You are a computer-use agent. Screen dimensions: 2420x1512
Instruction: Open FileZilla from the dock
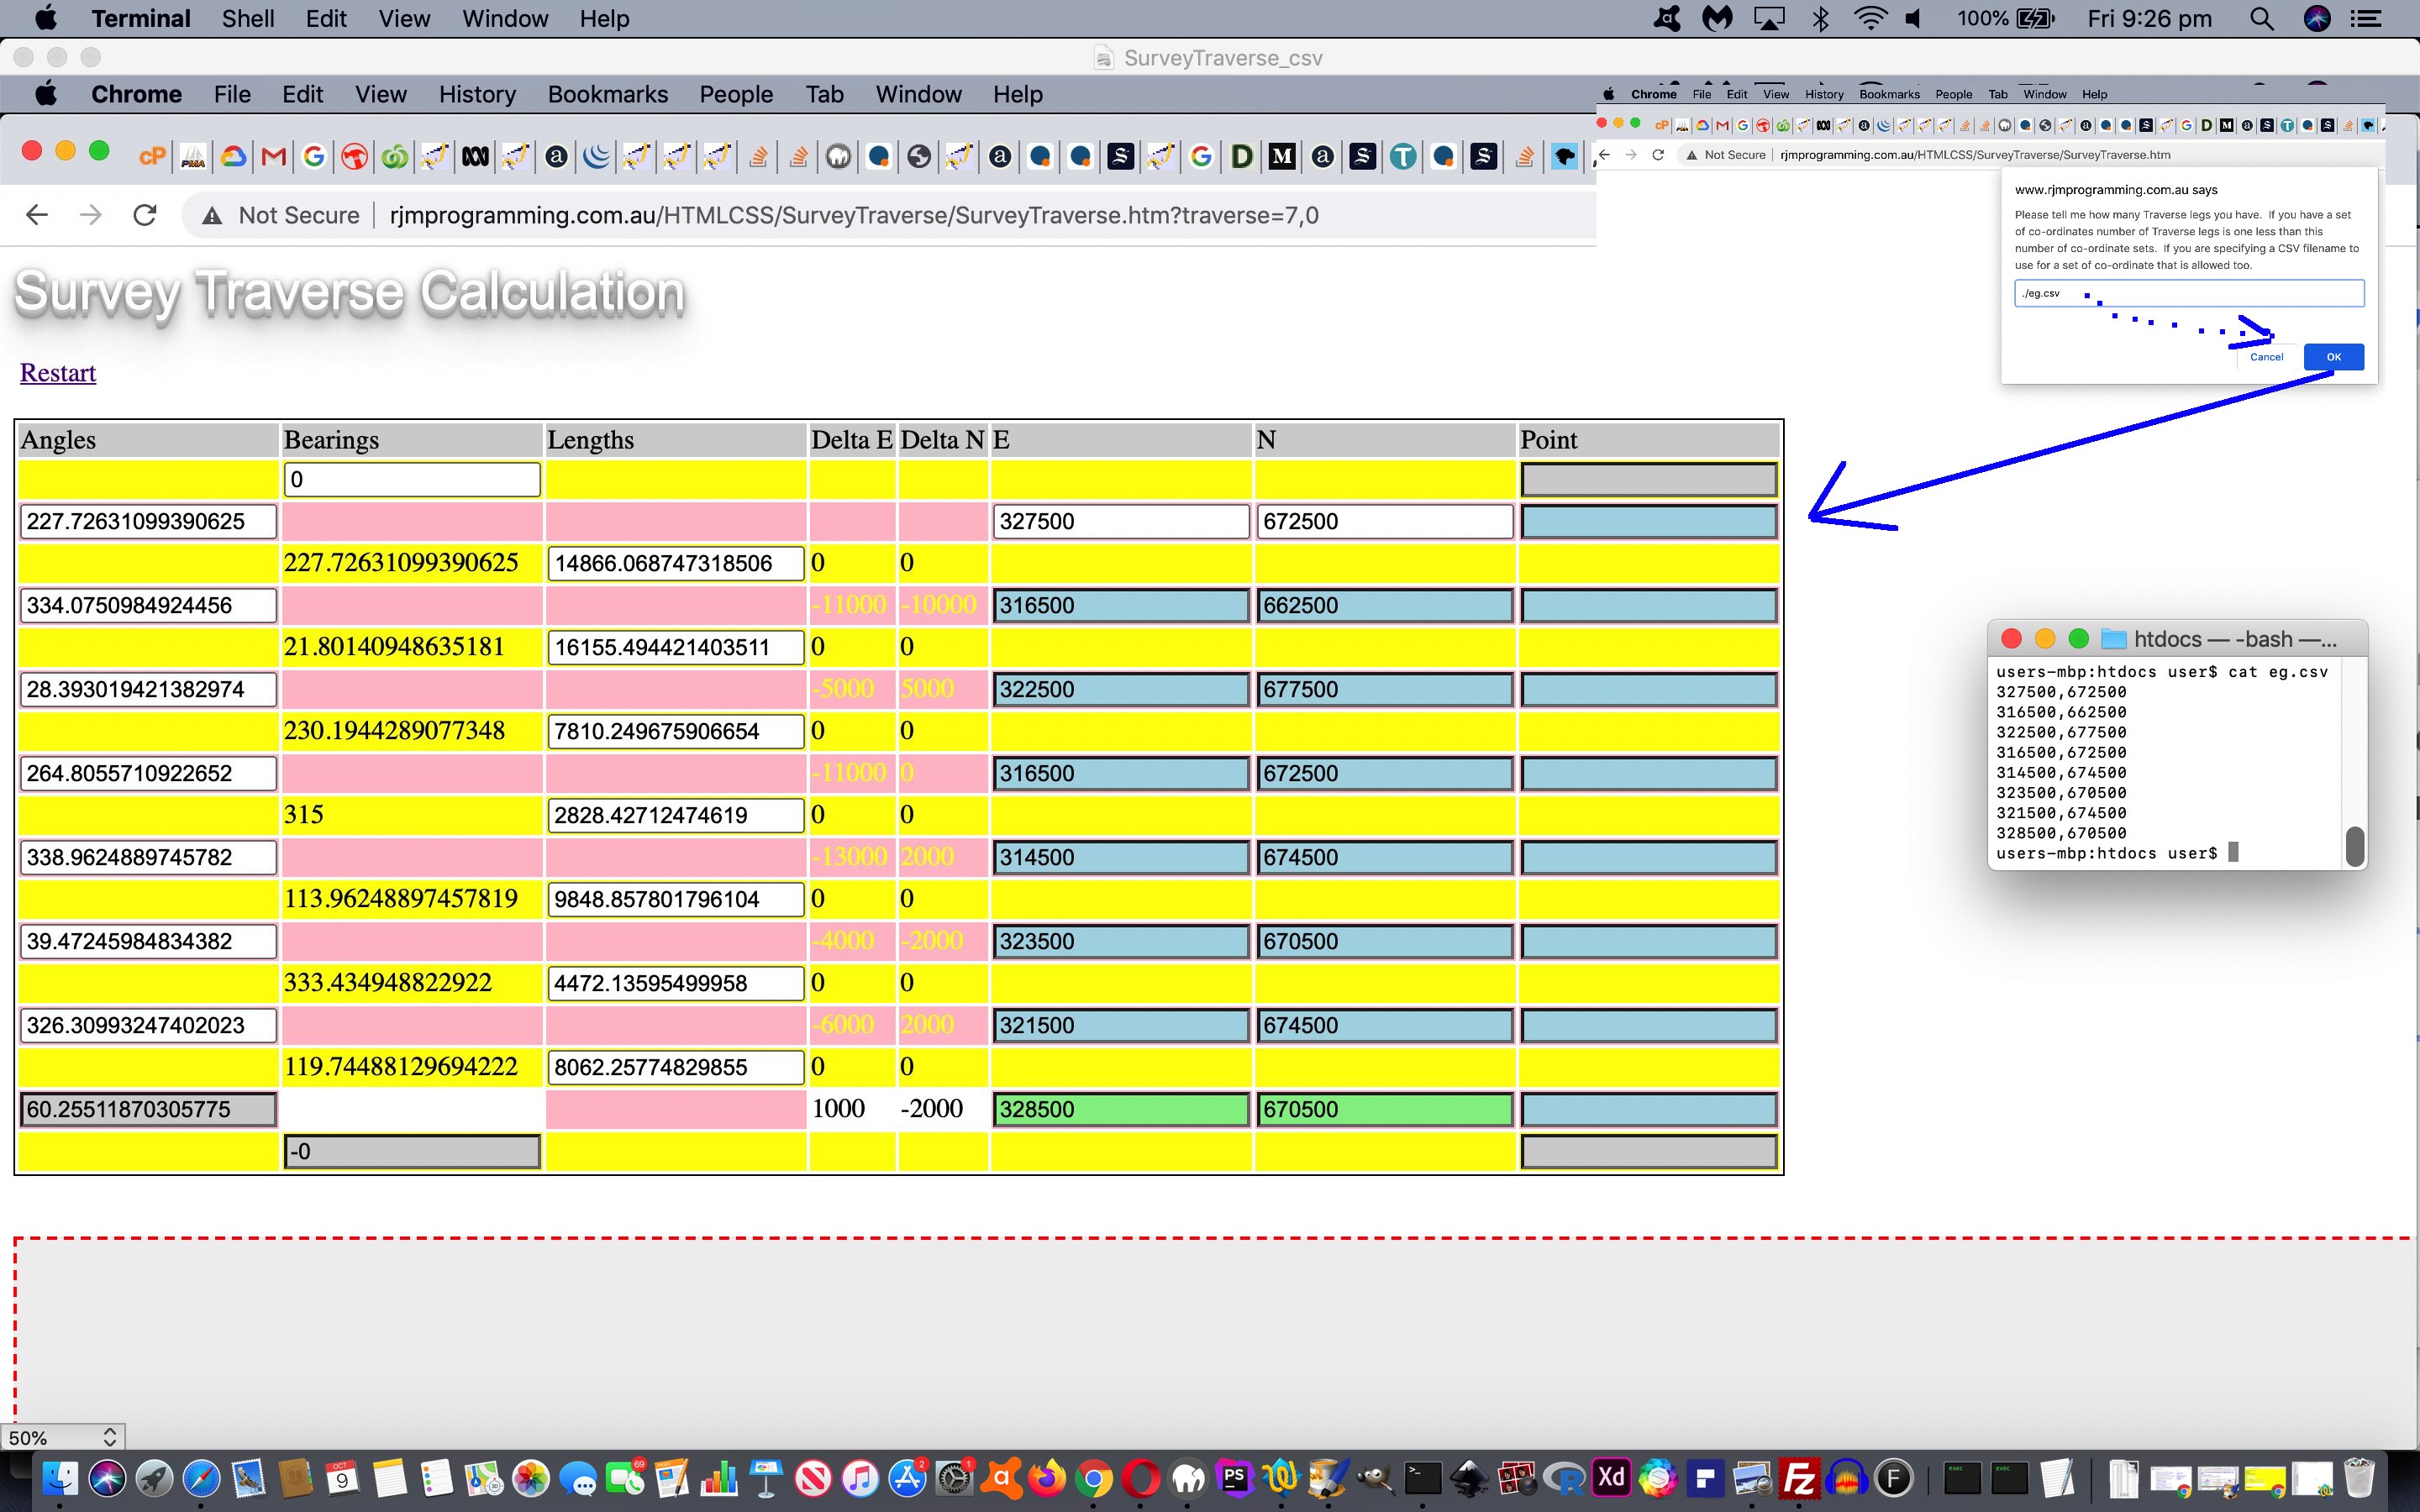pyautogui.click(x=1799, y=1478)
